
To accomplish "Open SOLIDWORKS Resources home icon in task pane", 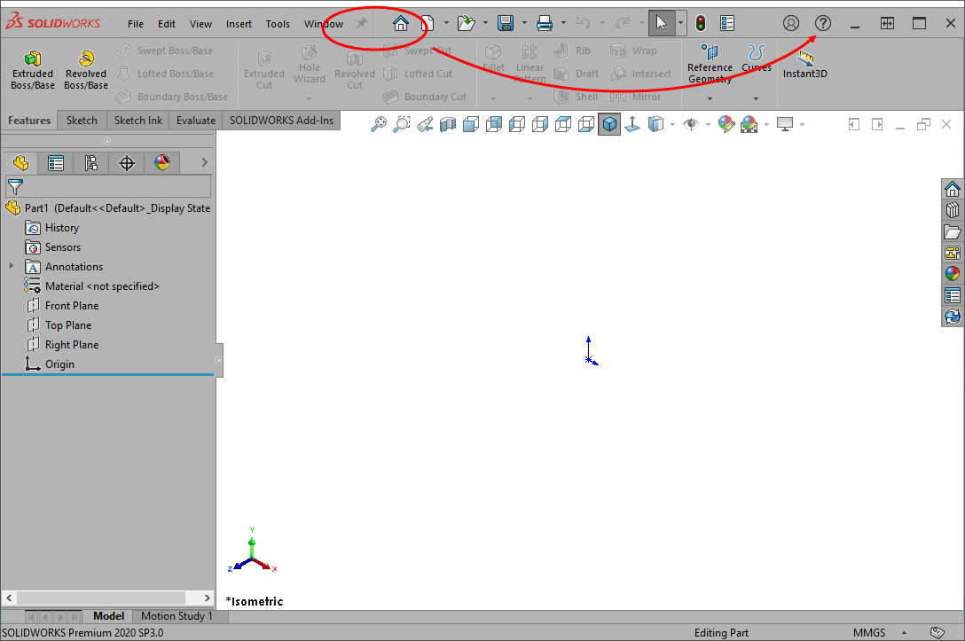I will pos(952,189).
